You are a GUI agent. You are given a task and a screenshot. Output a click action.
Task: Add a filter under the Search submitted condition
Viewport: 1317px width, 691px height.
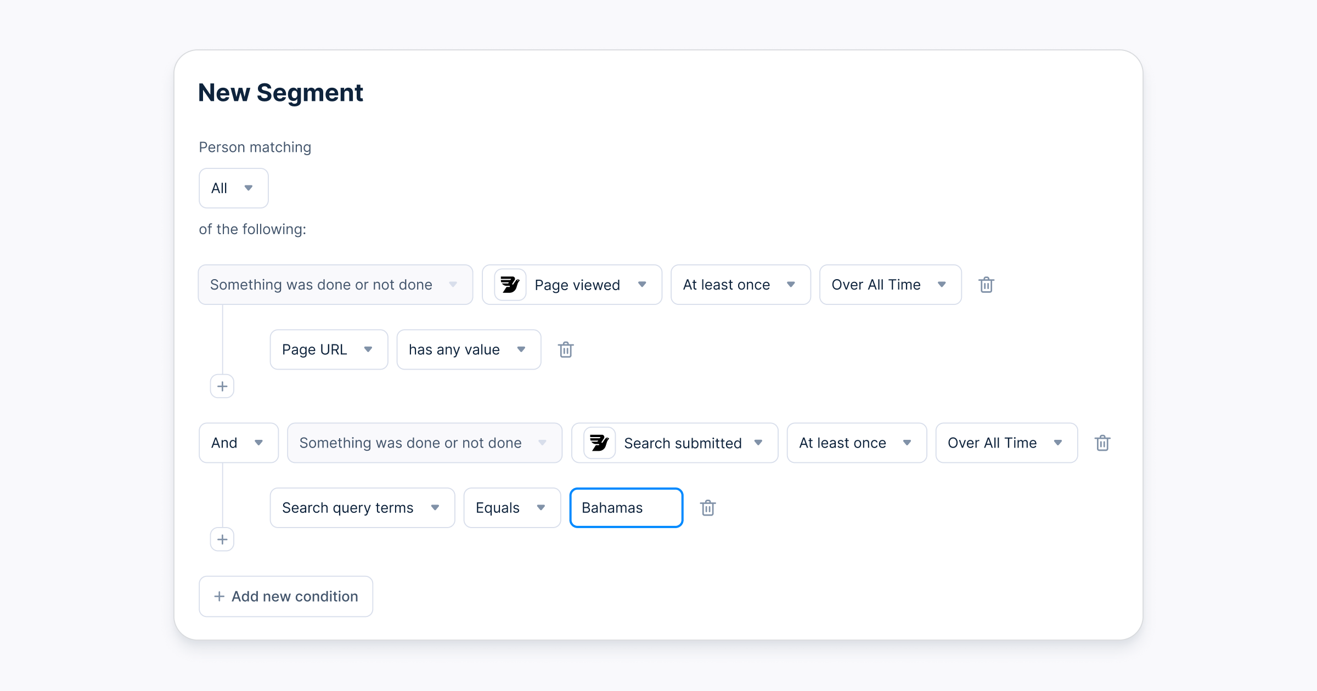222,540
